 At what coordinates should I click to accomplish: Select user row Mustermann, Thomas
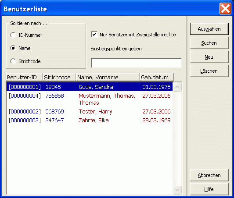(90, 99)
